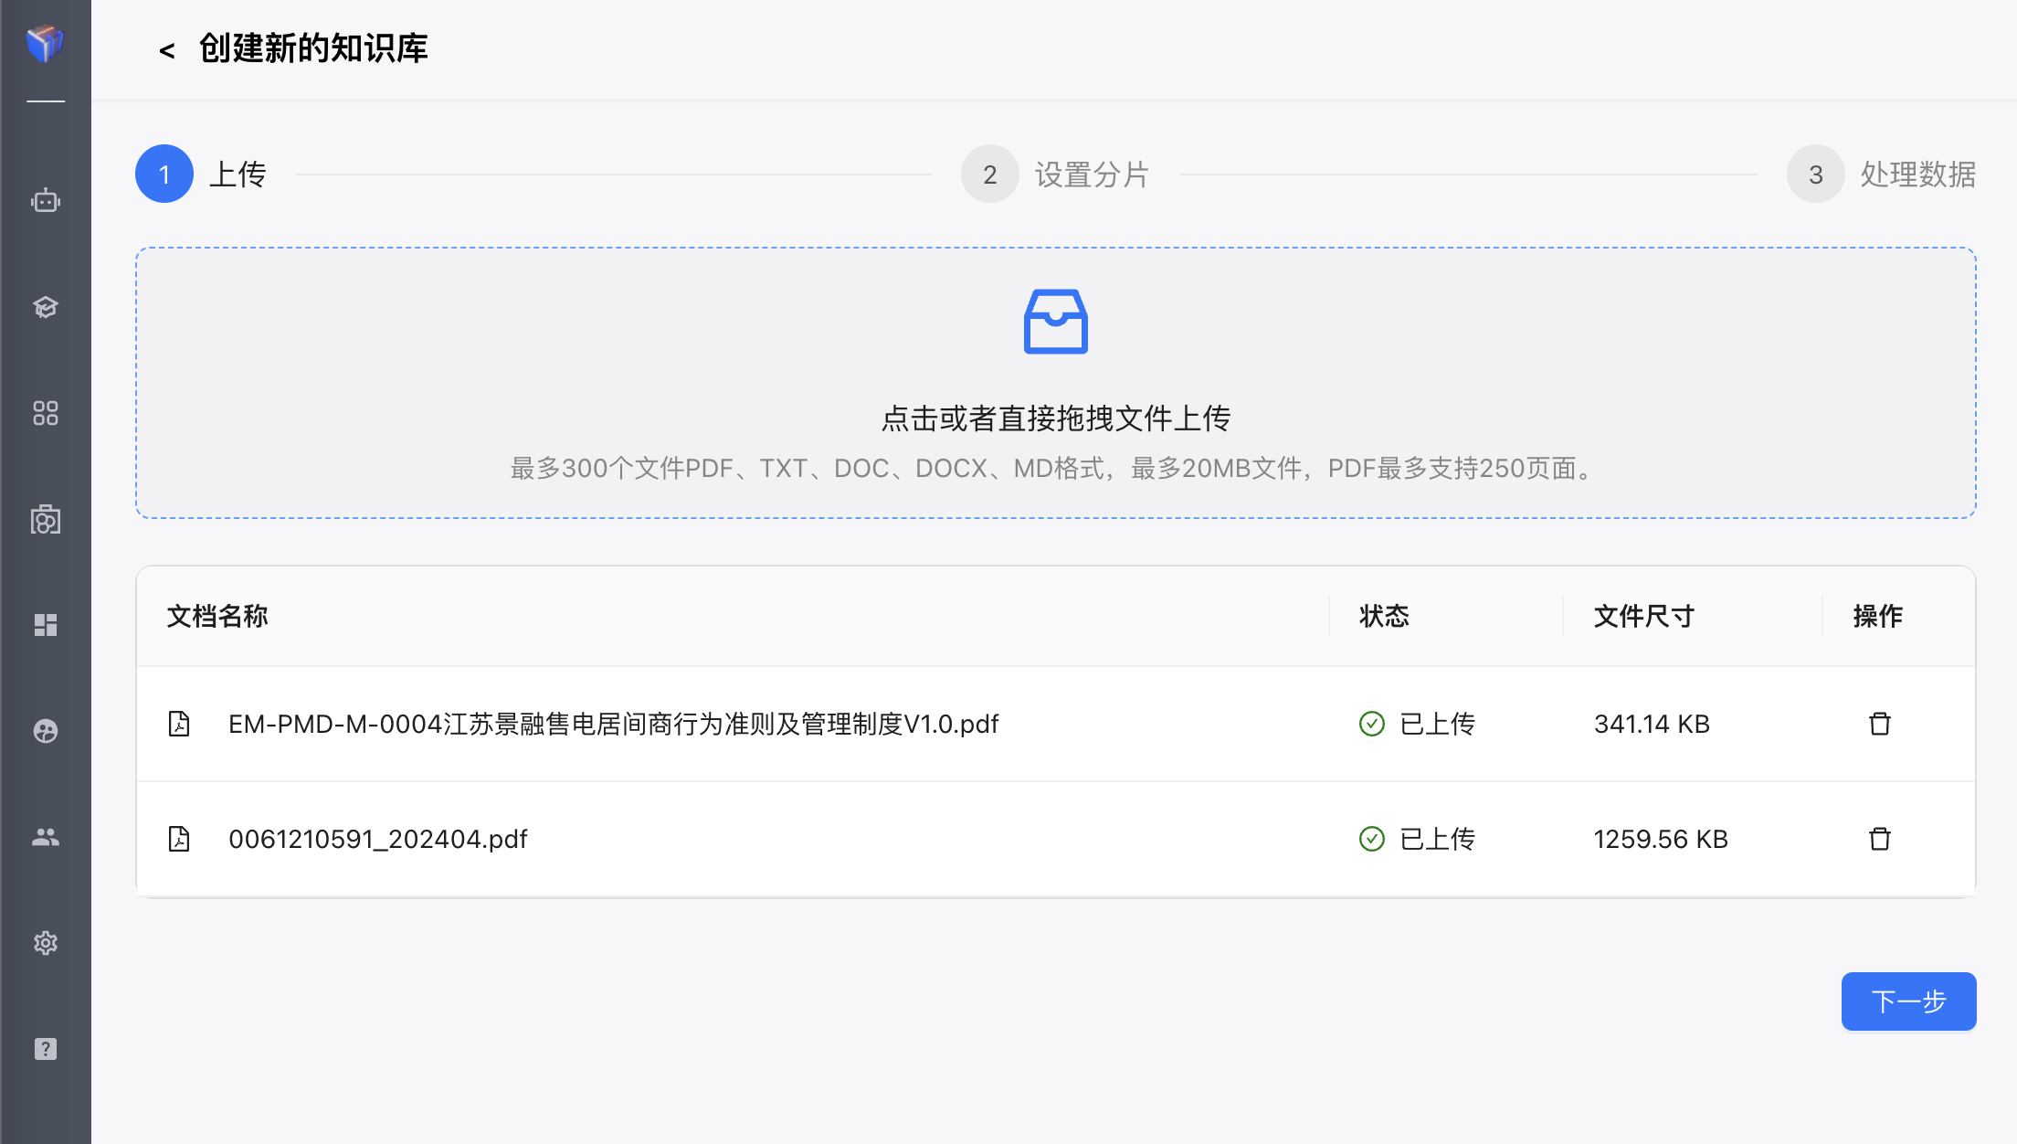Open the four-squares apps icon
The width and height of the screenshot is (2017, 1144).
(x=46, y=413)
